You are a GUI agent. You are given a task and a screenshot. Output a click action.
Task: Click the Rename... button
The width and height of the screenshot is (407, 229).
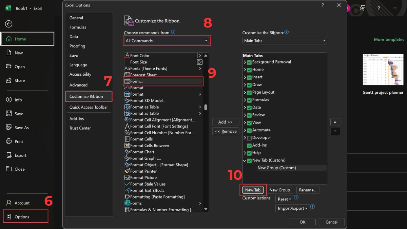coord(307,190)
